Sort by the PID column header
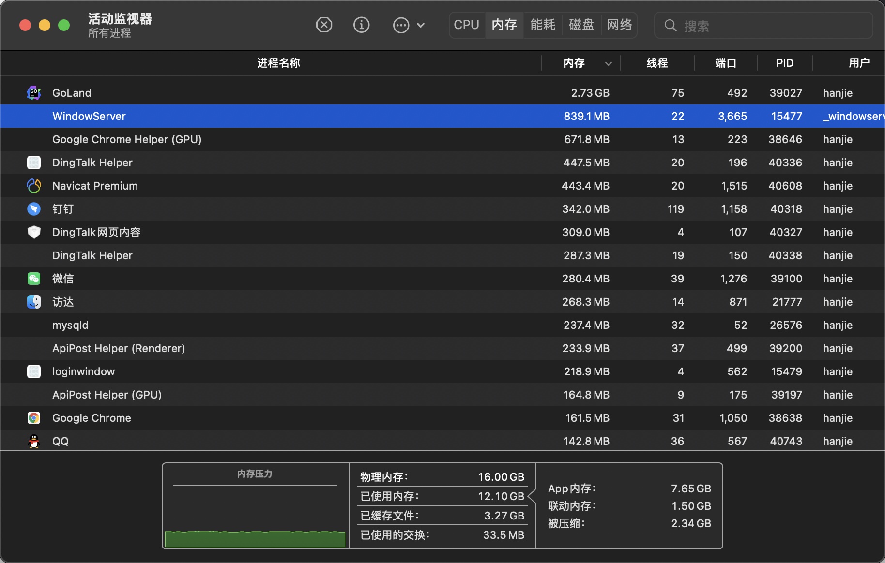This screenshot has height=563, width=885. 784,63
